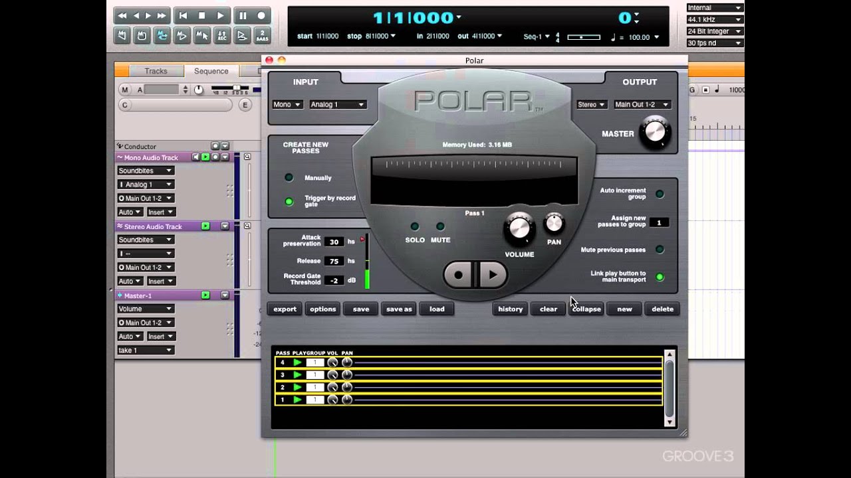Click the memory play arrow icon
Viewport: 851px width, 478px height.
click(182, 36)
